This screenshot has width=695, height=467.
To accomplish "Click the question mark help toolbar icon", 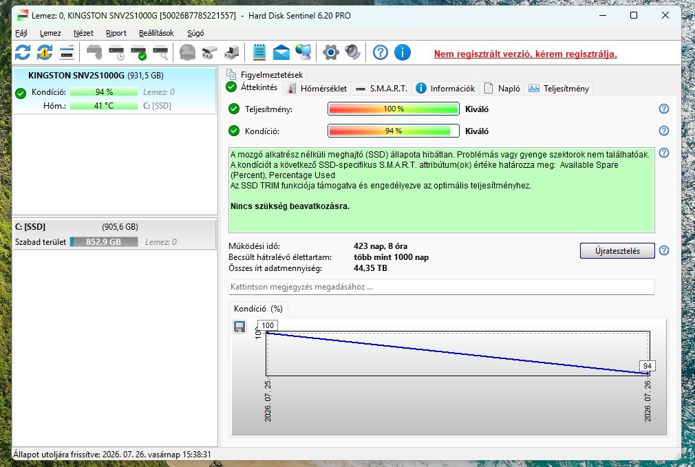I will (381, 52).
